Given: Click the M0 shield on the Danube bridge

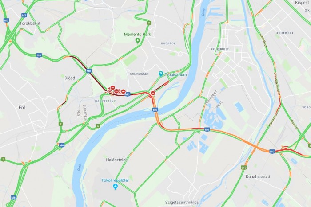Looking at the screenshot, I should 155,109.
